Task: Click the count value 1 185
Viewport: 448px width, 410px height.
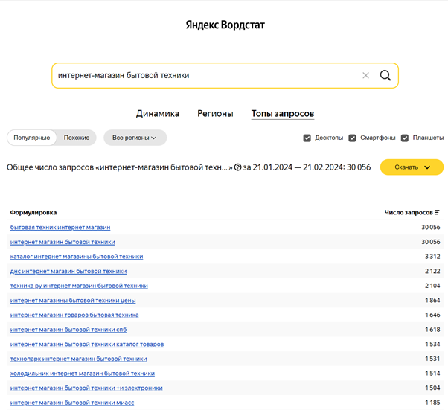Action: [432, 403]
